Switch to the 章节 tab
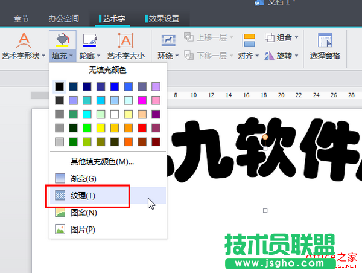362x273 pixels. pos(21,19)
